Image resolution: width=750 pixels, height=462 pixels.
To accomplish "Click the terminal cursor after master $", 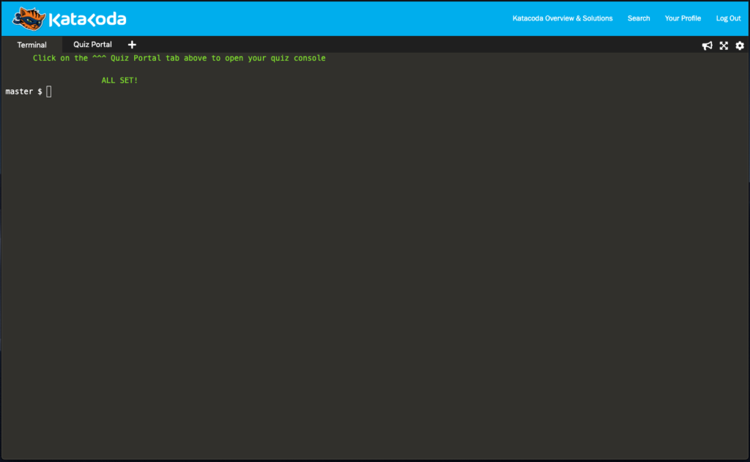I will (49, 92).
